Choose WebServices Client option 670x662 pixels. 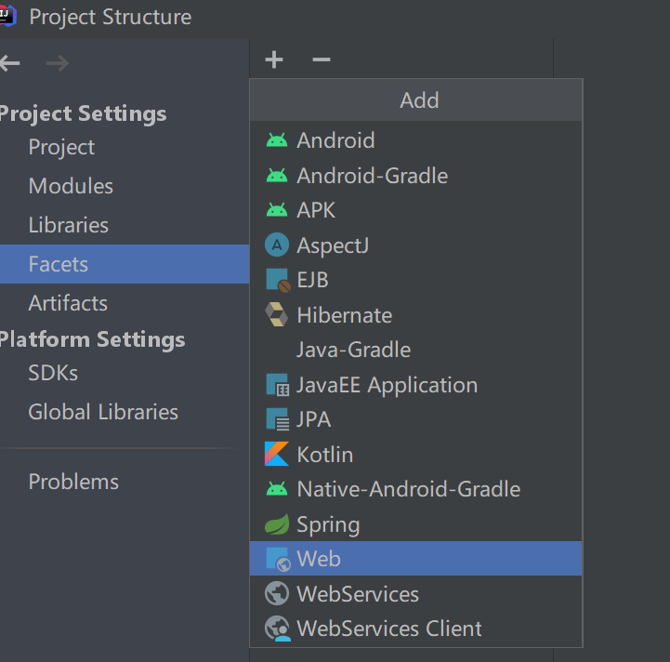[x=389, y=629]
